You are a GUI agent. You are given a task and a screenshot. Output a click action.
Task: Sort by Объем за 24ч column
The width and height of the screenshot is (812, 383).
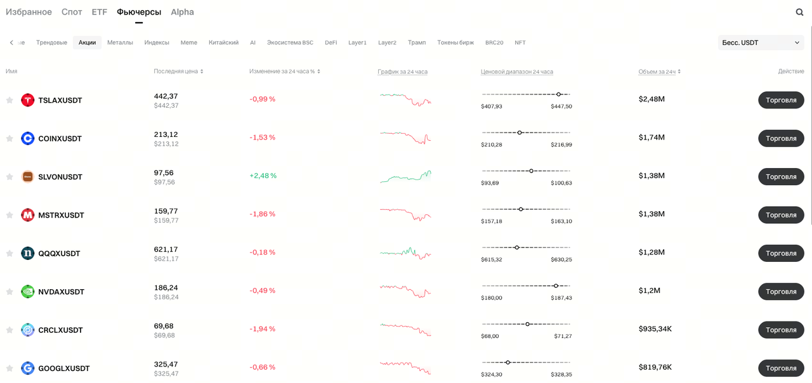point(659,72)
